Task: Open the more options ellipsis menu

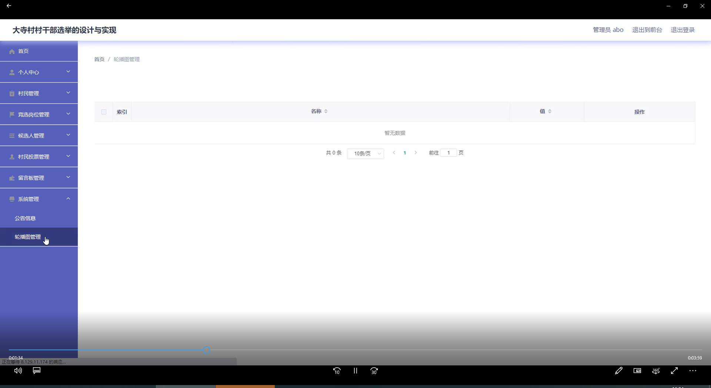Action: (x=693, y=371)
